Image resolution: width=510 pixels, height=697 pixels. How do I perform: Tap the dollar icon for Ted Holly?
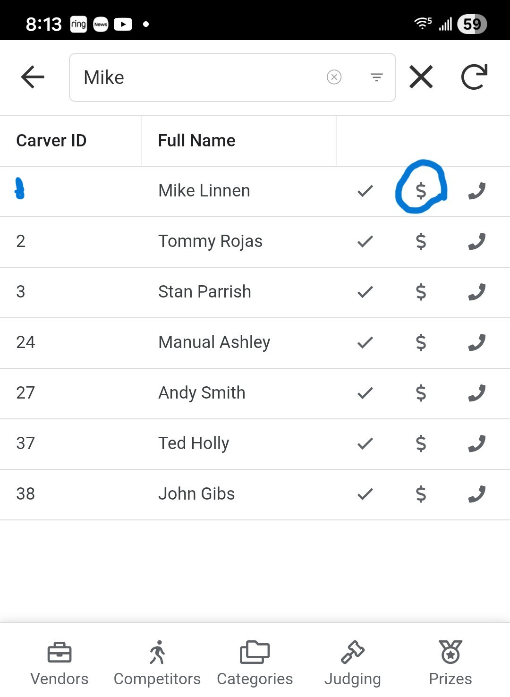tap(421, 443)
